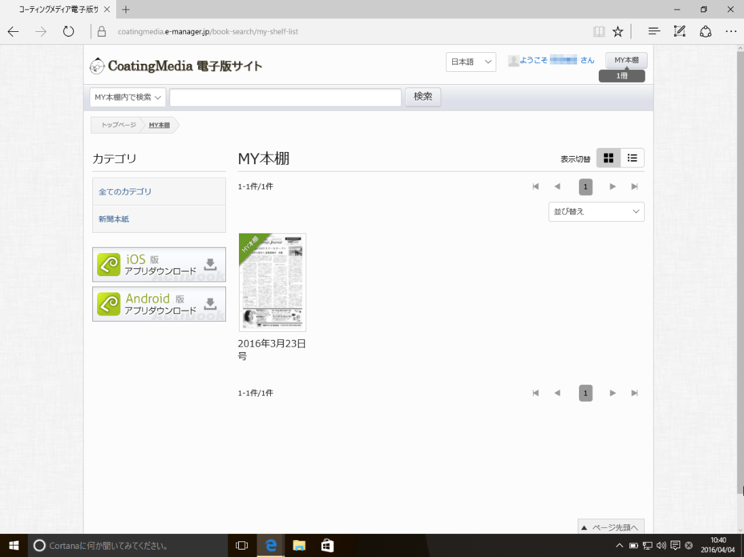Open Edge reading view icon

[x=599, y=31]
